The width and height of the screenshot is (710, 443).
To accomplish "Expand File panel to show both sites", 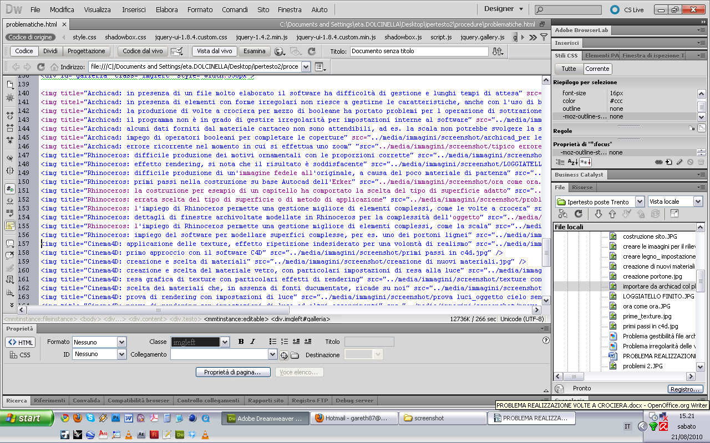I will pyautogui.click(x=674, y=214).
